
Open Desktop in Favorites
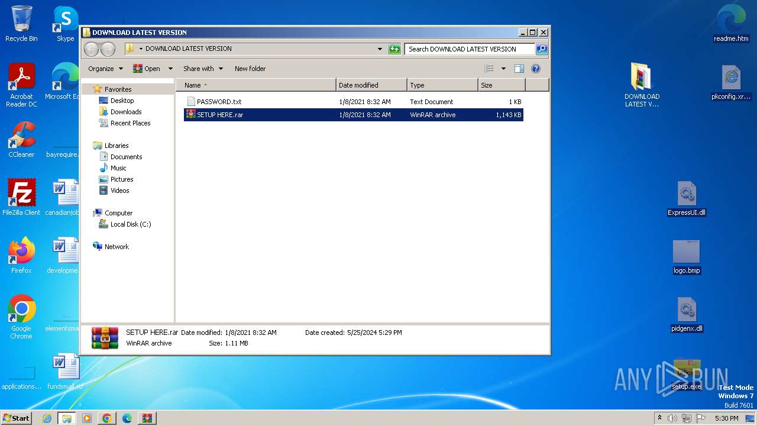[122, 101]
